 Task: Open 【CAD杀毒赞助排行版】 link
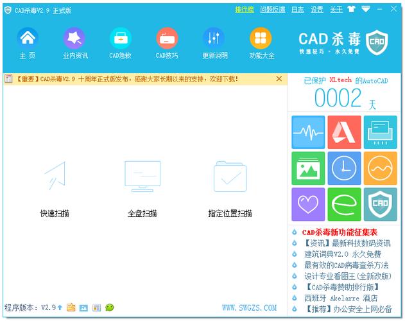tap(342, 287)
